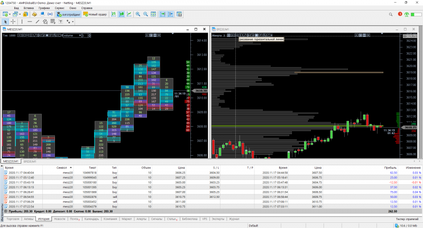Screen dimensions: 423x228
Task: Click the signals broadcast icon in toolbar
Action: (50, 14)
